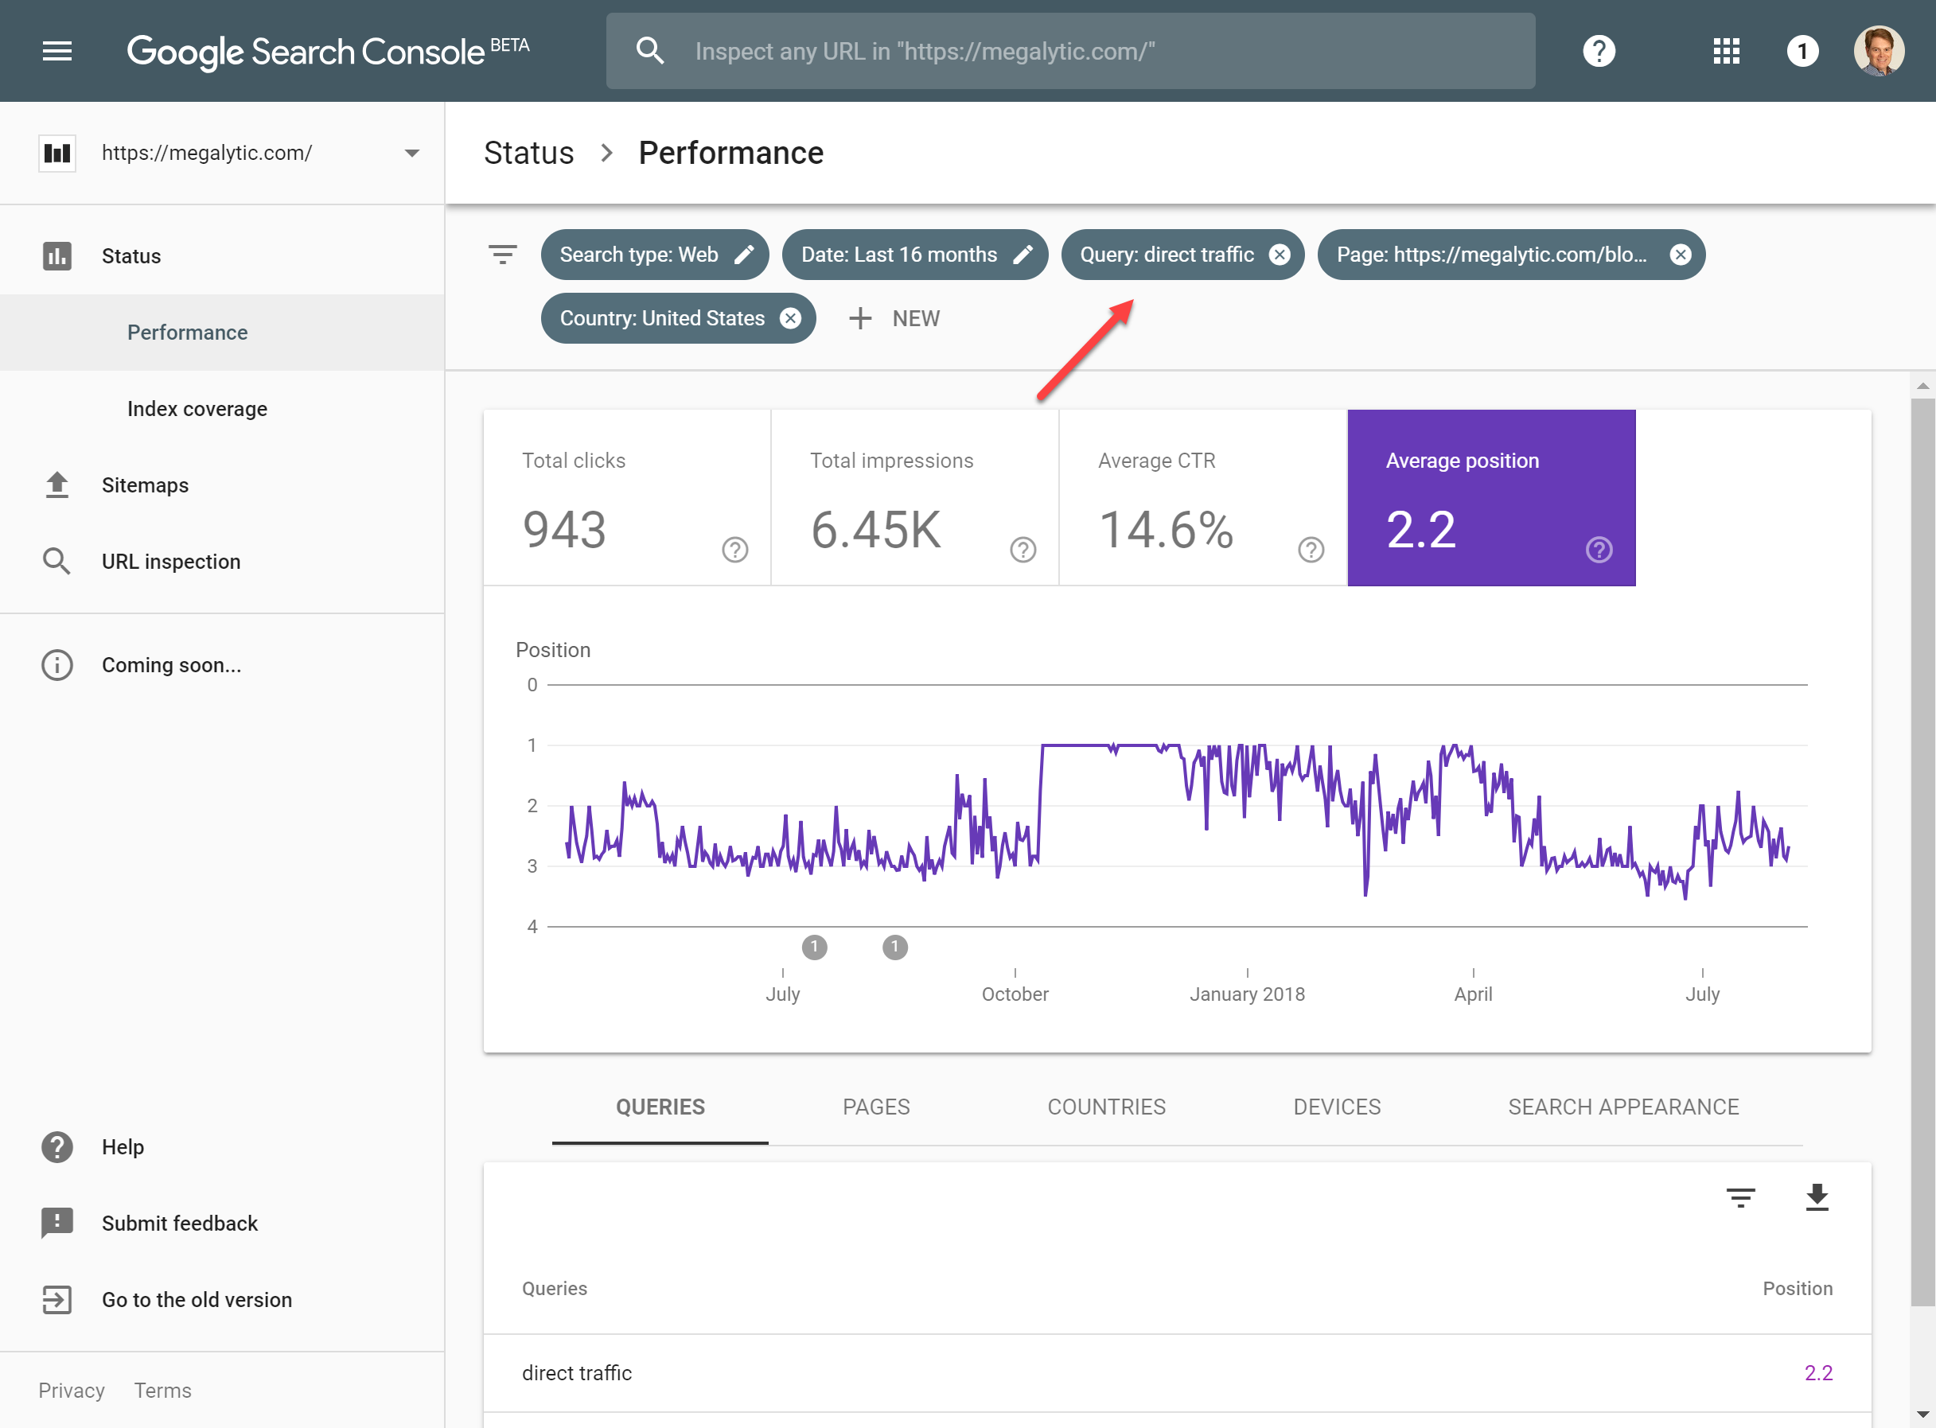Click the Google apps grid icon

click(1726, 51)
